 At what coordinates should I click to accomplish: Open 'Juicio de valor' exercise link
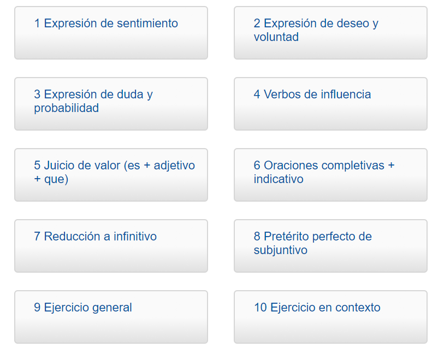click(114, 172)
